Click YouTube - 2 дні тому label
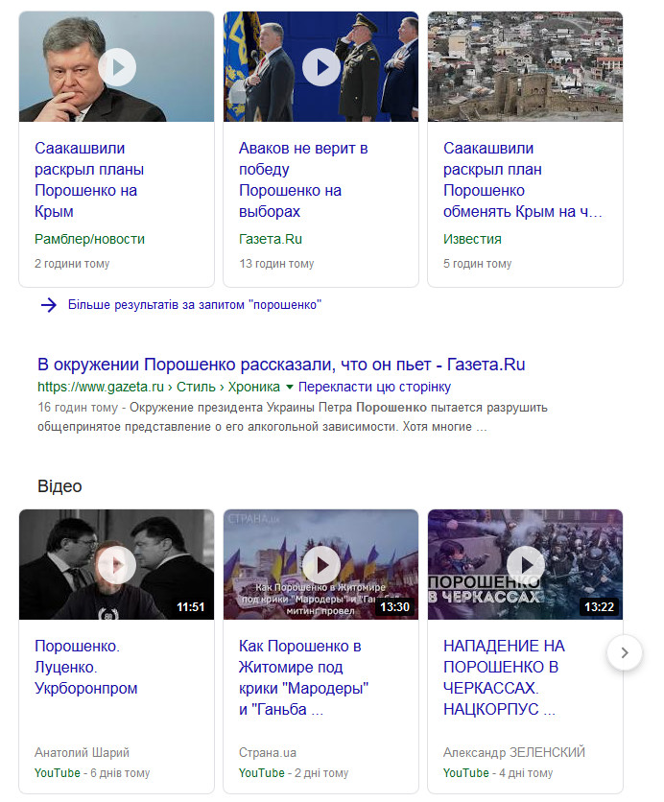This screenshot has width=664, height=802. click(294, 773)
